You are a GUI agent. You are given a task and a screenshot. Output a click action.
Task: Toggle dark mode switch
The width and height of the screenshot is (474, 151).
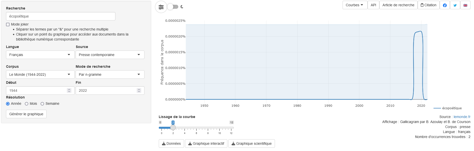[173, 7]
